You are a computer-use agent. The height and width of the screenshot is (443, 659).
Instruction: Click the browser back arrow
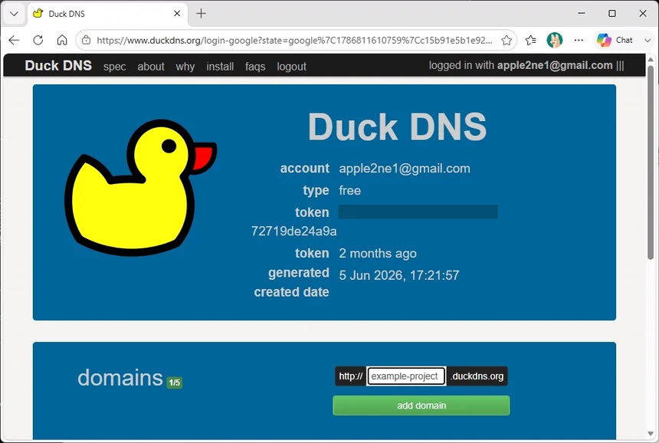tap(14, 41)
